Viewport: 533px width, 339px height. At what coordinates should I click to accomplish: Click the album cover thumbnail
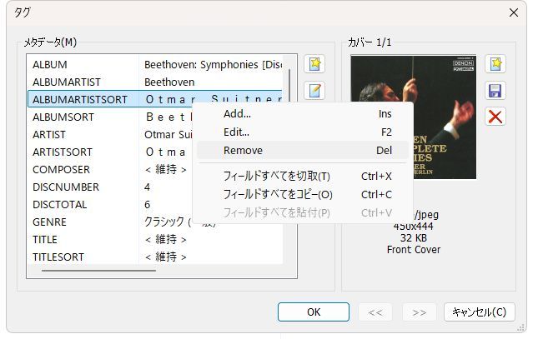(x=413, y=117)
